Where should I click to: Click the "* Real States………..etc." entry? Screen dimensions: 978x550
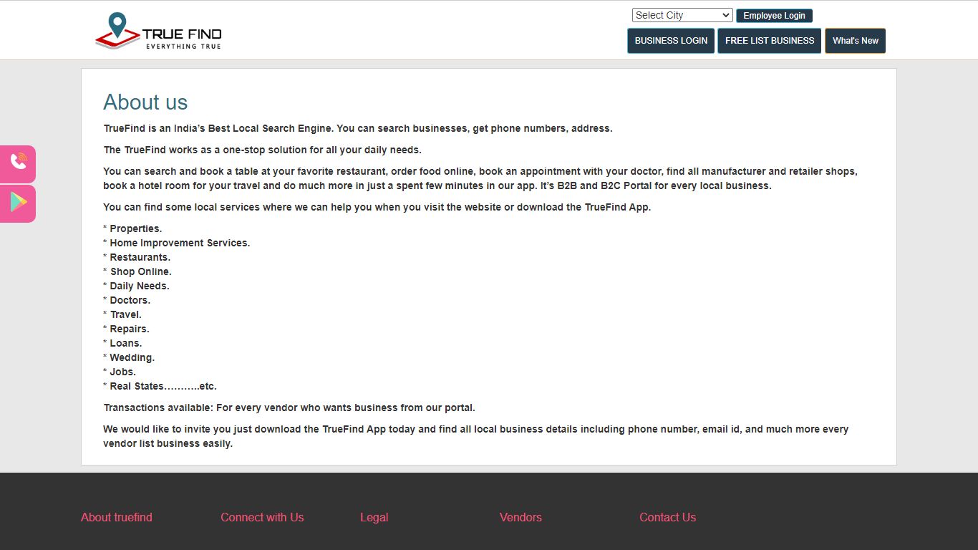coord(160,386)
